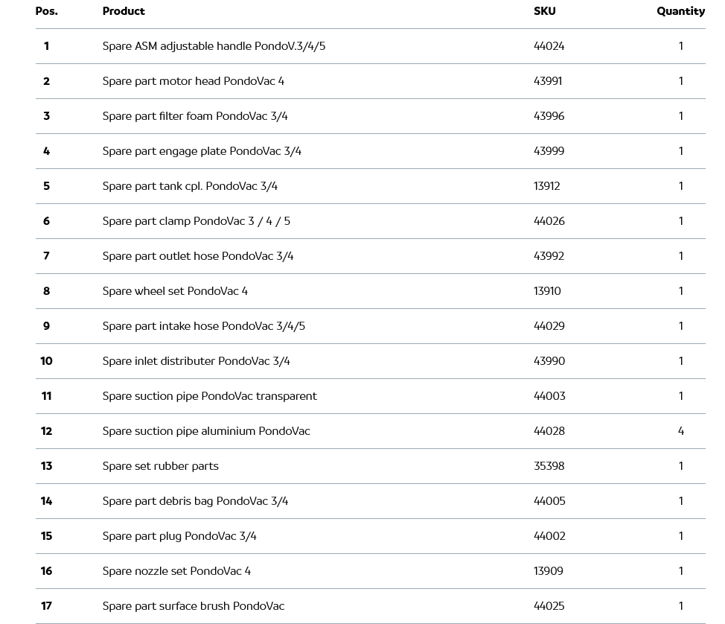Select Spare part surface brush PondoVac
The width and height of the screenshot is (725, 624).
pos(194,606)
